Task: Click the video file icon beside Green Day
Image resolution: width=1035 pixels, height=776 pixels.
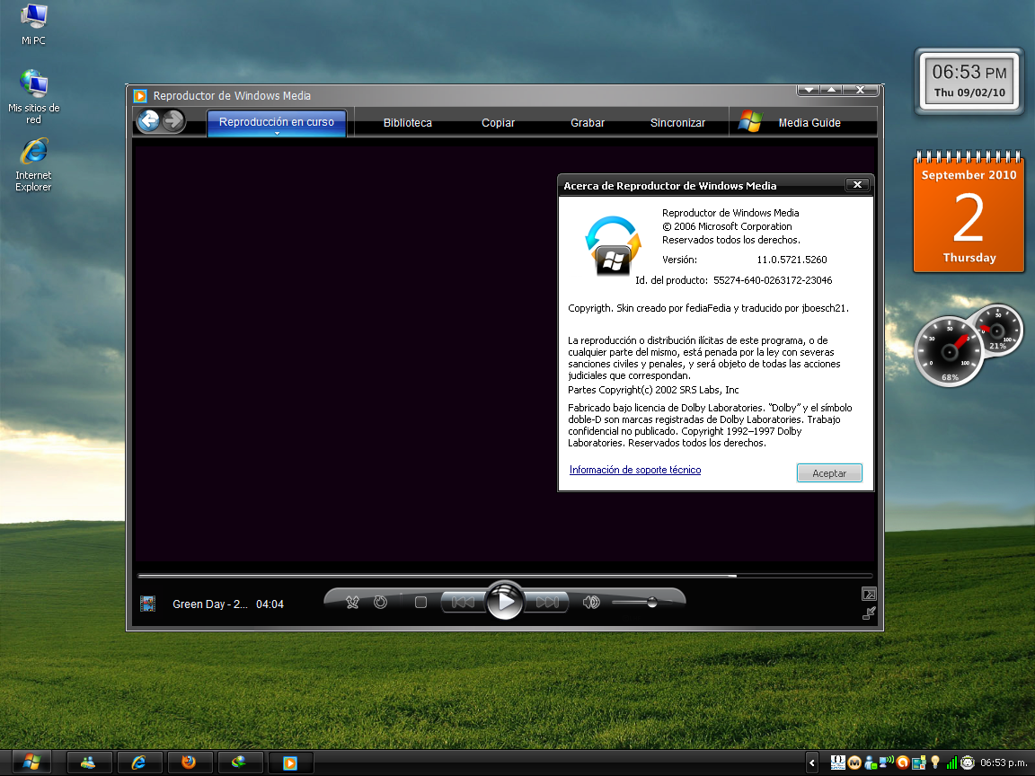Action: click(148, 604)
